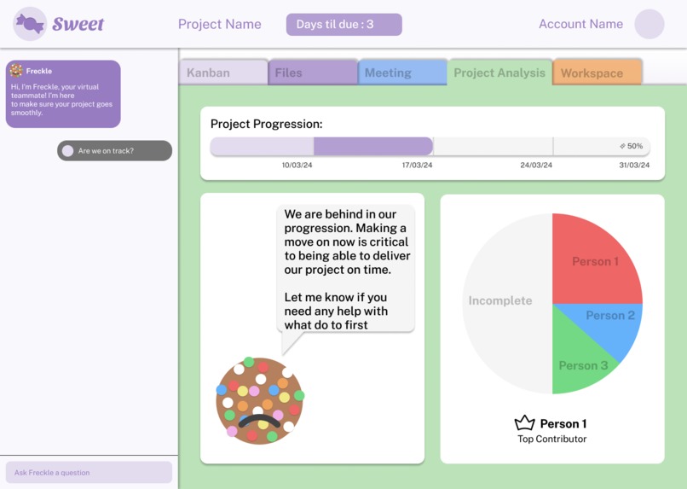The width and height of the screenshot is (687, 489).
Task: Open the Files tab
Action: tap(313, 73)
